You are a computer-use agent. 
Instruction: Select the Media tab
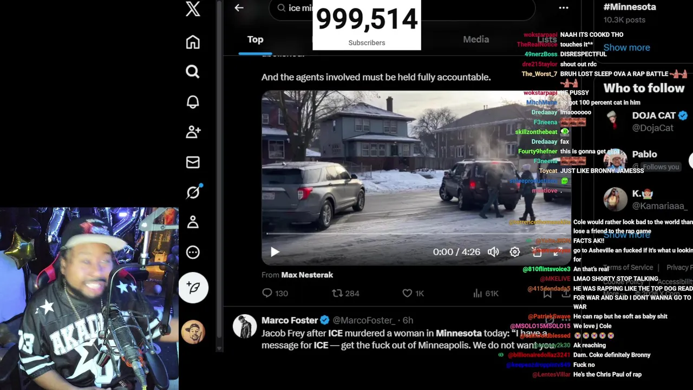(x=476, y=40)
